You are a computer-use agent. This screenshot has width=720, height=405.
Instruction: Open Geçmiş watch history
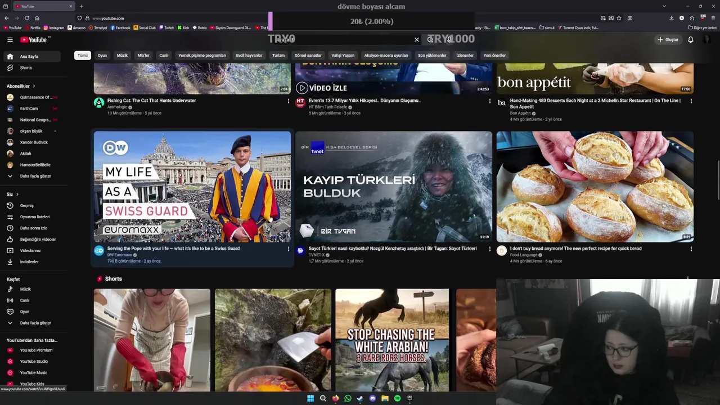34,205
